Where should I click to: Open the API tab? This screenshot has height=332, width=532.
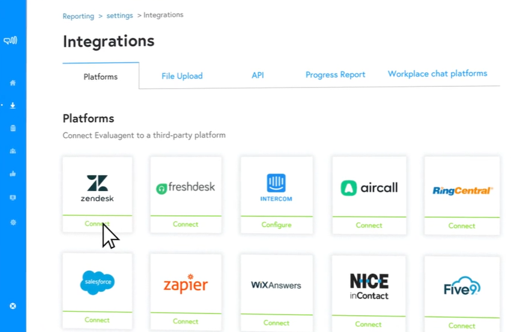click(258, 75)
